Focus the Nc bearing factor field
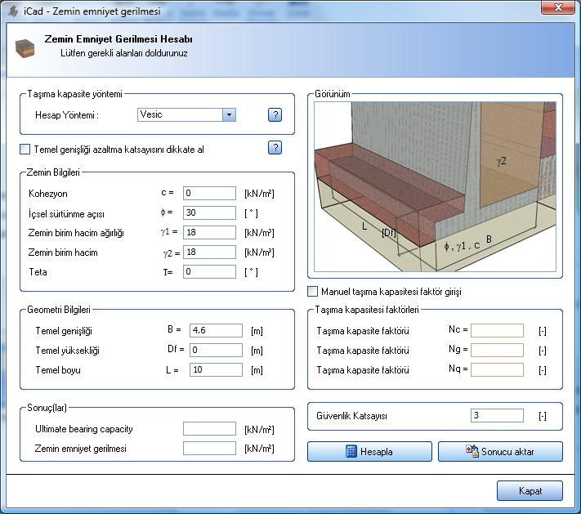This screenshot has height=514, width=581. (498, 330)
